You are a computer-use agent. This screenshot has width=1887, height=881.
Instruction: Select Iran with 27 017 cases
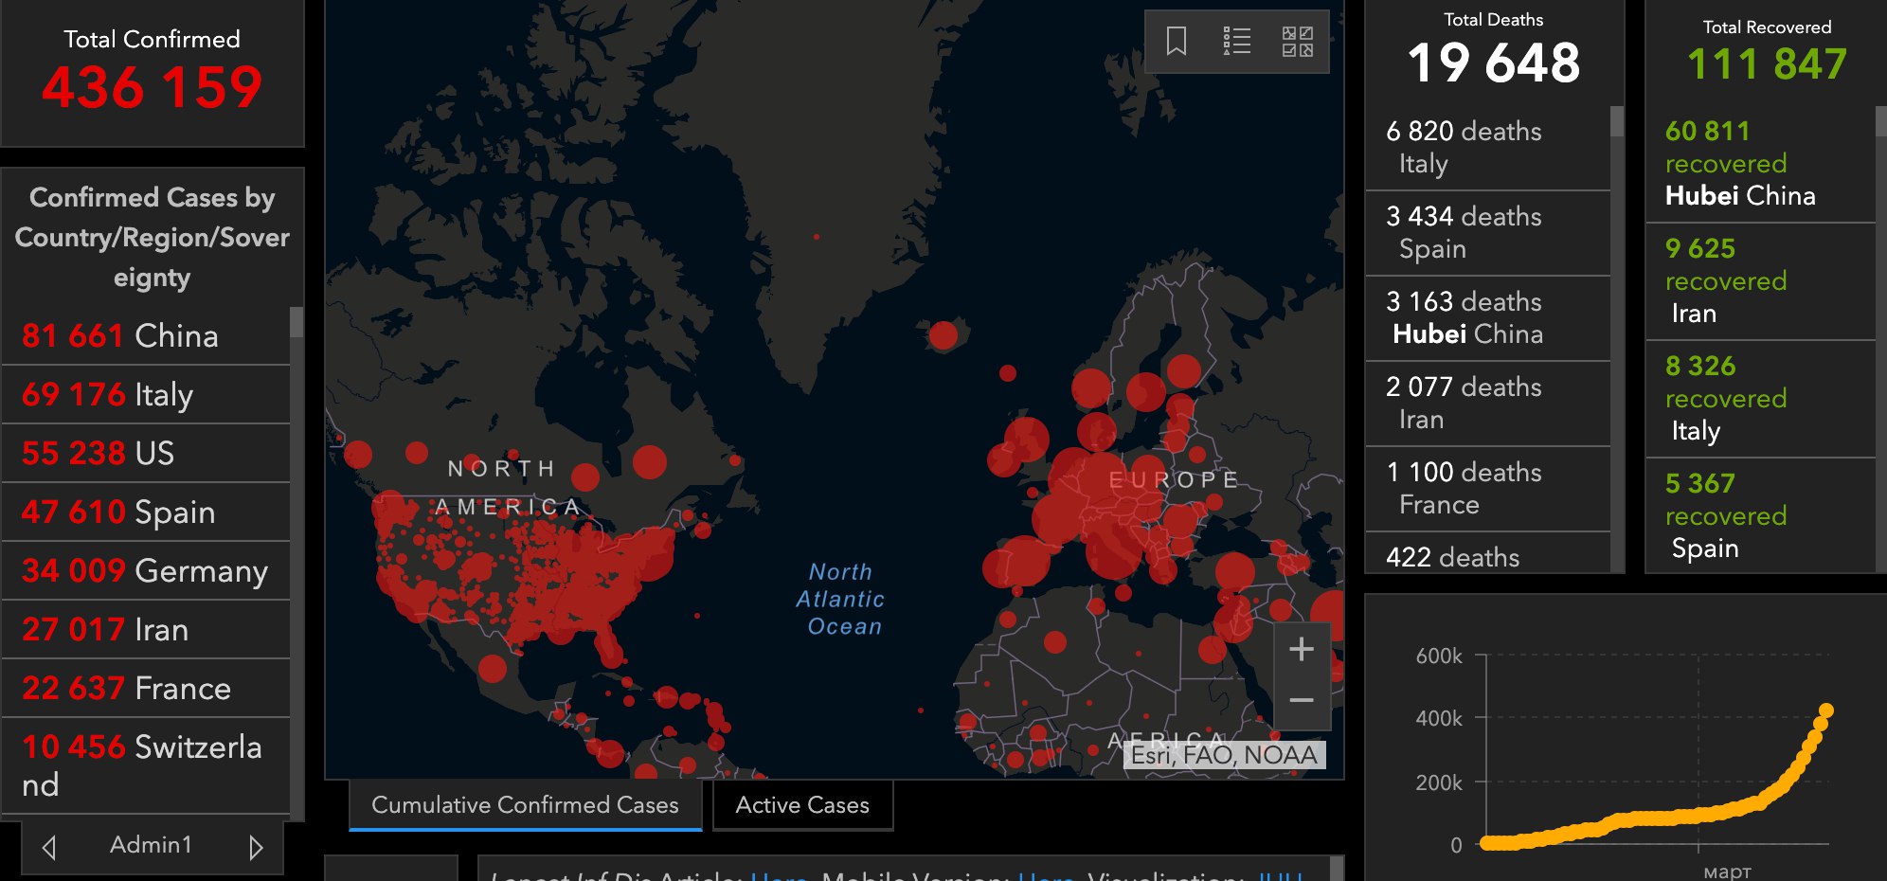(146, 630)
